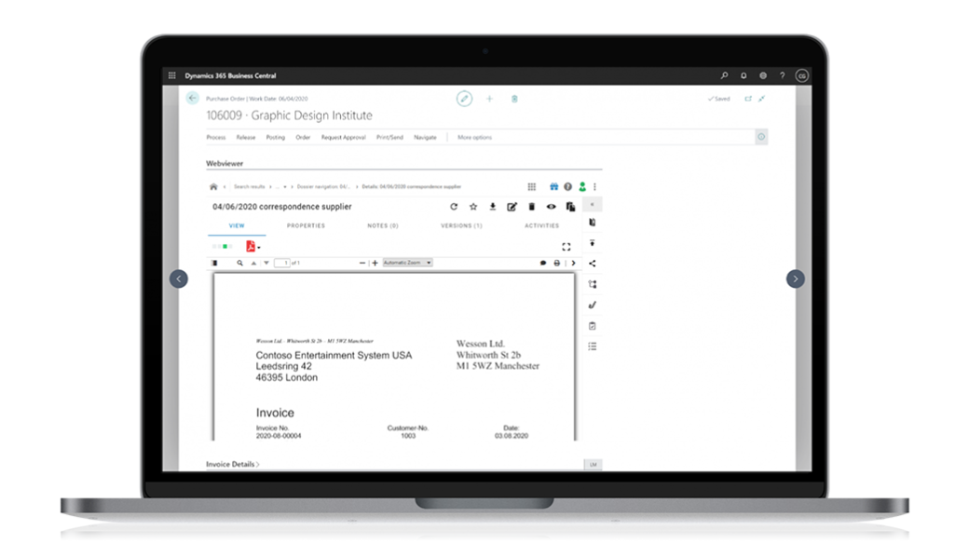
Task: Open the Dynamics 365 app launcher grid
Action: [x=171, y=75]
